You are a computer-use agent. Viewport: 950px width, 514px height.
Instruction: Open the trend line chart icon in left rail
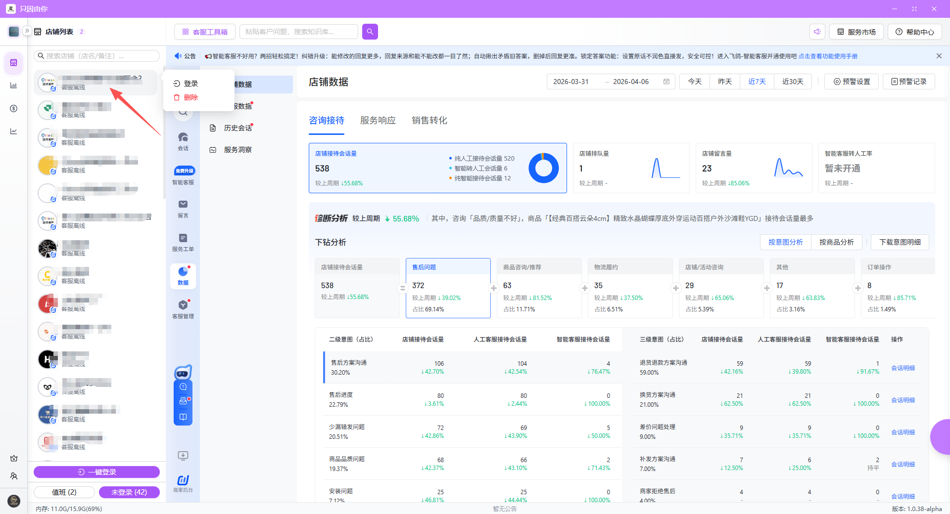point(14,131)
